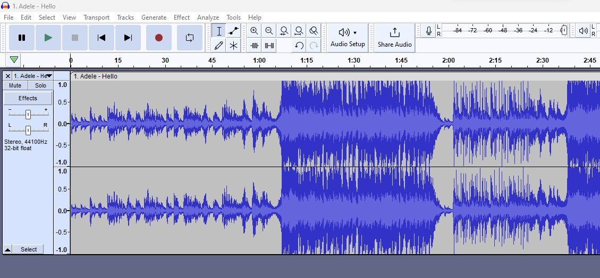The width and height of the screenshot is (600, 278).
Task: Open the Select menu
Action: click(x=47, y=17)
